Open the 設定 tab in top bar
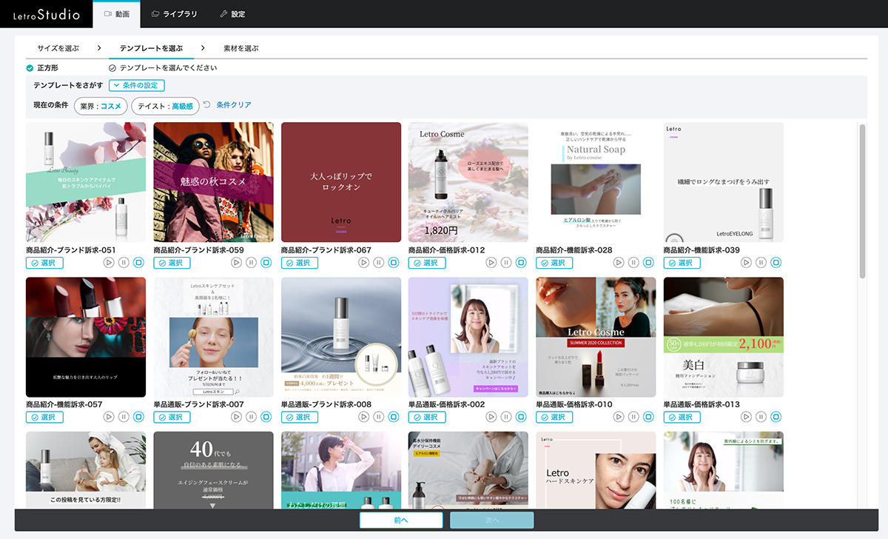The image size is (888, 539). (232, 14)
